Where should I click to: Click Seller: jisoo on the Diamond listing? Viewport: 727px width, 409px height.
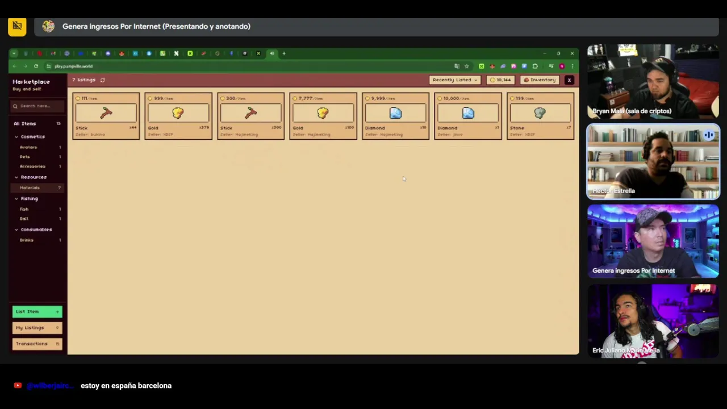[x=450, y=135]
